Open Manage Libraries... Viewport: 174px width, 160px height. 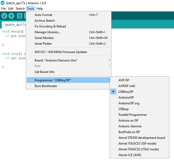click(69, 32)
